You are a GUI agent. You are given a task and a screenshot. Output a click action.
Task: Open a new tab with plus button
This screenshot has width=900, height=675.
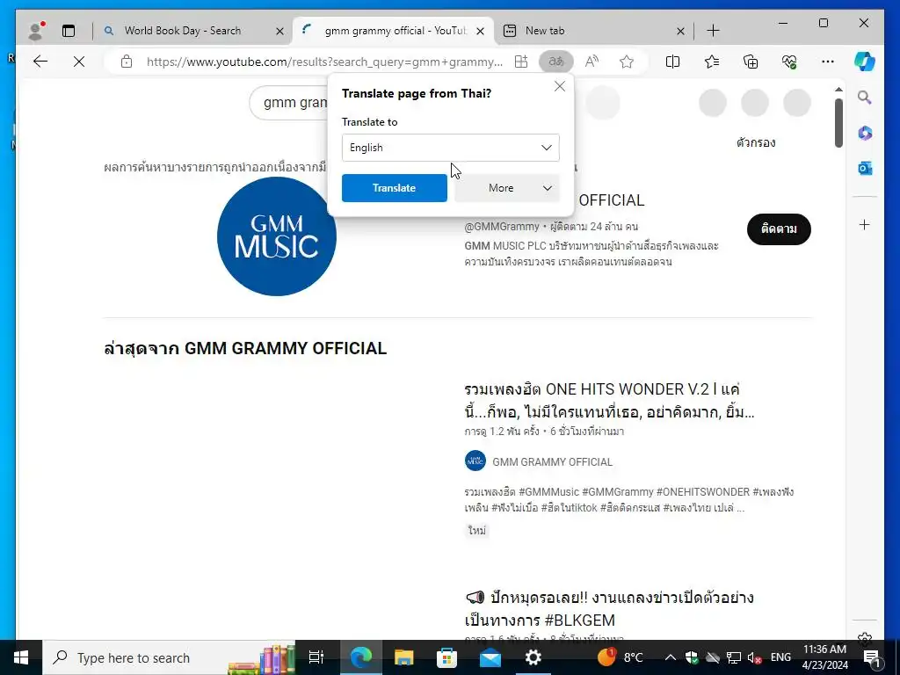713,31
